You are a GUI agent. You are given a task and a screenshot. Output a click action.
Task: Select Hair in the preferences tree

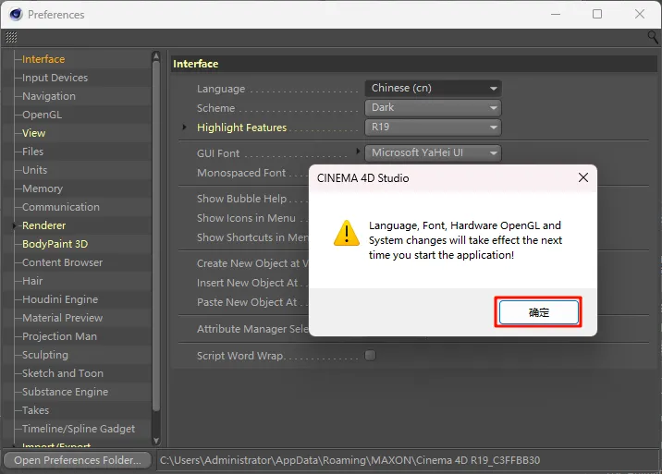tap(32, 281)
